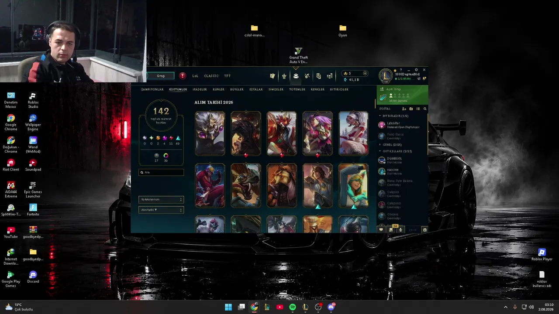Collapse the GOTKILLARI friends group

click(x=396, y=151)
